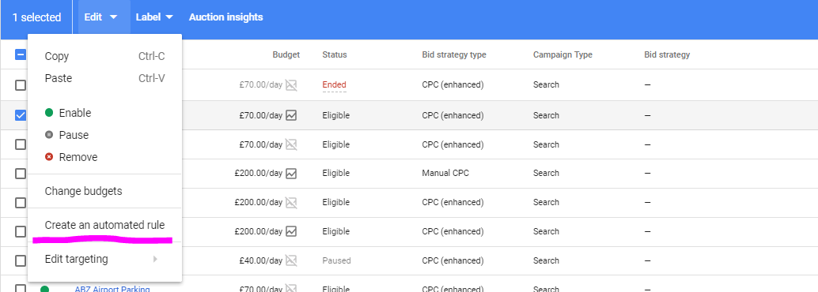Click red Remove icon in Edit menu

point(49,157)
